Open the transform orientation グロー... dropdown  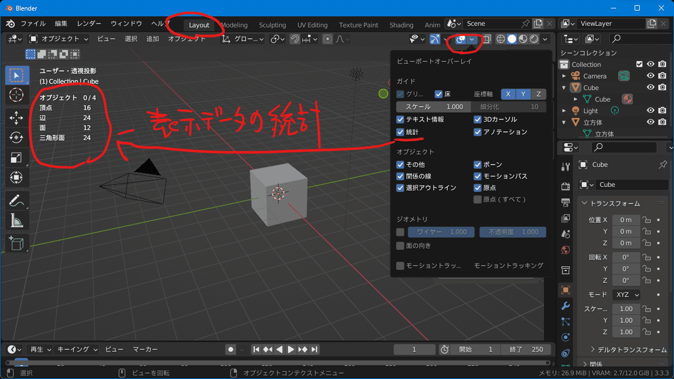pyautogui.click(x=243, y=39)
